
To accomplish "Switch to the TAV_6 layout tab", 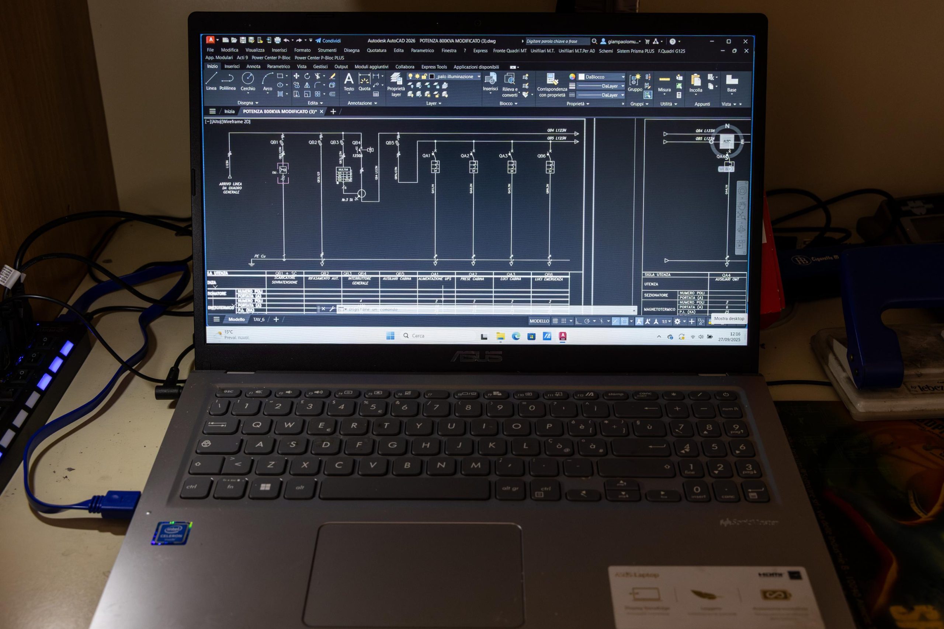I will pyautogui.click(x=259, y=319).
